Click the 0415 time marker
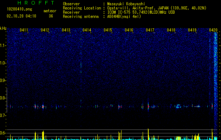221x140 pixels. click(108, 30)
